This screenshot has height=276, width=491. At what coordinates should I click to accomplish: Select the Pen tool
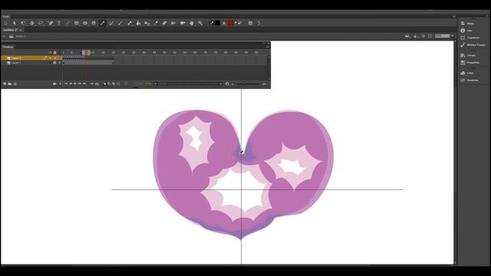click(x=51, y=23)
